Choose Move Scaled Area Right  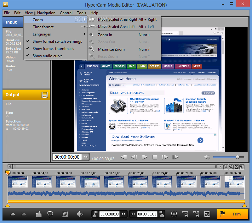click(x=124, y=19)
